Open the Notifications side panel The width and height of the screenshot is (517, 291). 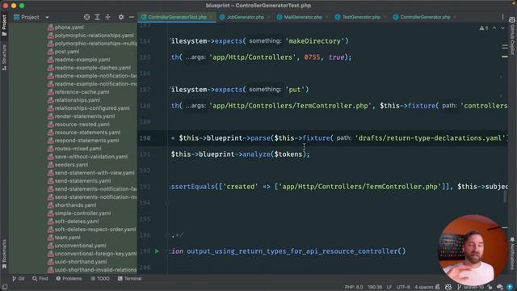coord(512,253)
